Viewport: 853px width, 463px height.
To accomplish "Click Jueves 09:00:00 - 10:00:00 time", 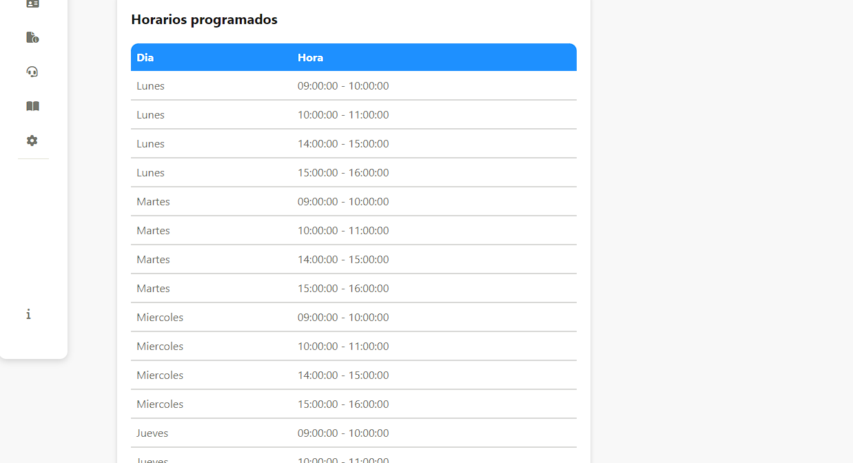I will [x=343, y=433].
